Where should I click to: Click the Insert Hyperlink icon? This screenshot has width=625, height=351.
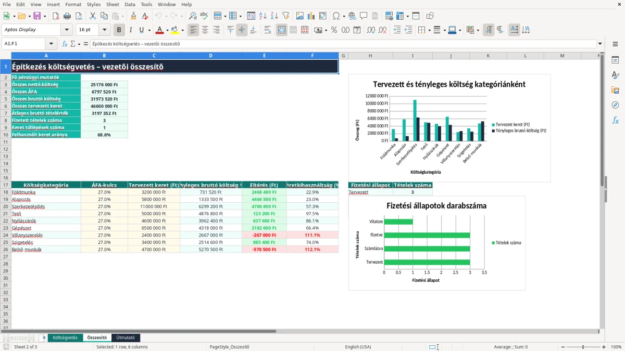[352, 16]
